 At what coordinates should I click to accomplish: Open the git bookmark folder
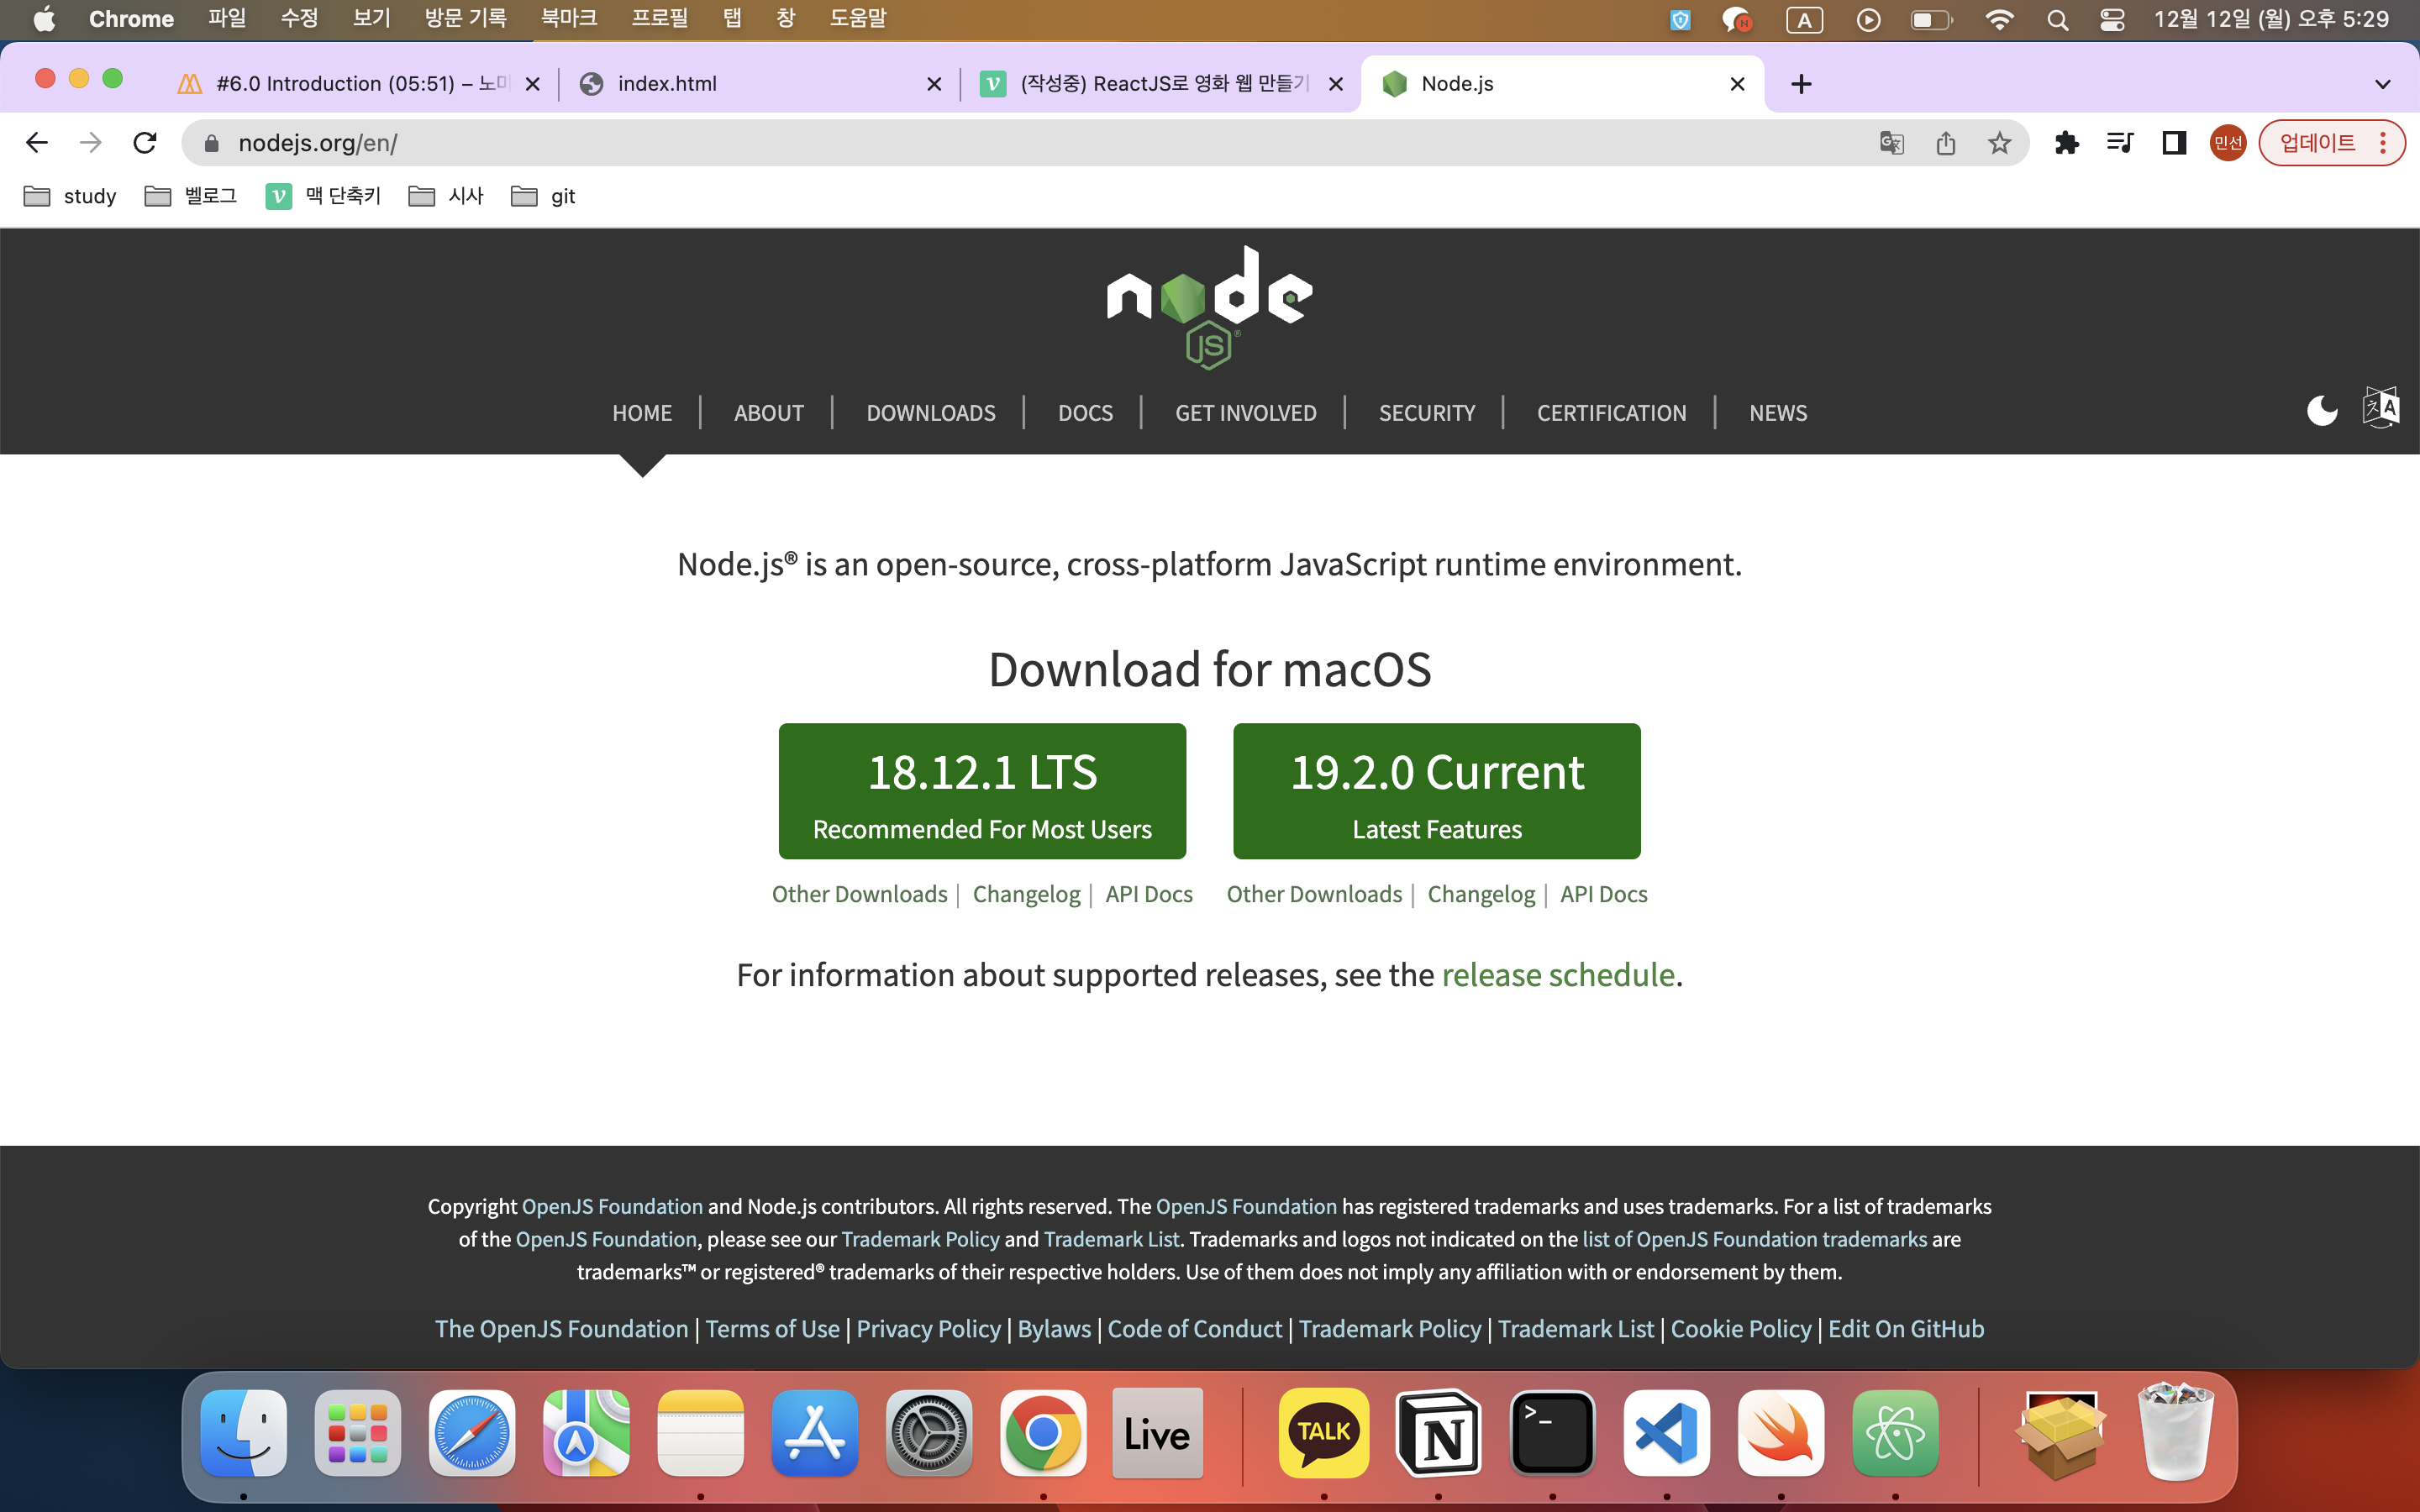(x=543, y=196)
